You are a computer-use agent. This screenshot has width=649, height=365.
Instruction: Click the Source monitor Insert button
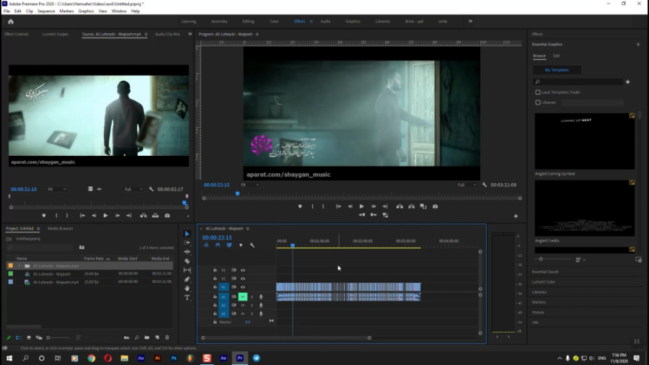click(144, 216)
